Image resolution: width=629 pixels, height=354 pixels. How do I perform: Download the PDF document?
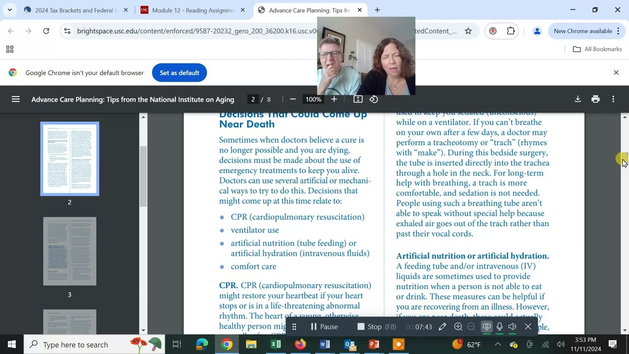(578, 99)
